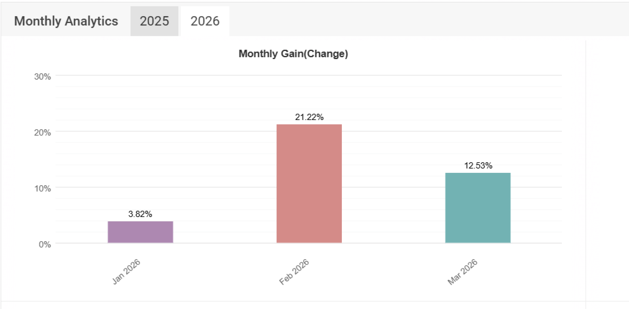The width and height of the screenshot is (629, 309).
Task: Click the 10% gridline between Feb and Mar
Action: coord(393,187)
